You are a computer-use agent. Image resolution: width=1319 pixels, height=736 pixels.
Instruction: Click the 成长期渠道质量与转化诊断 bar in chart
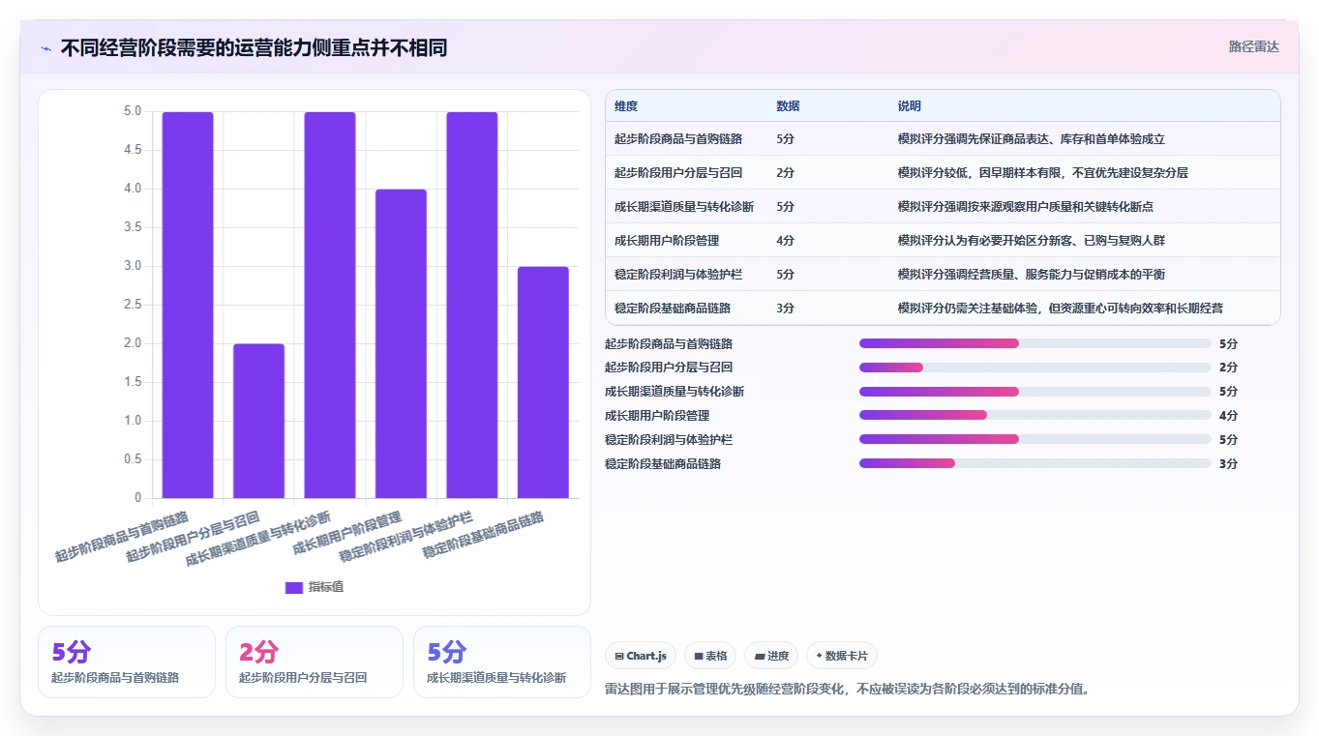(x=330, y=305)
